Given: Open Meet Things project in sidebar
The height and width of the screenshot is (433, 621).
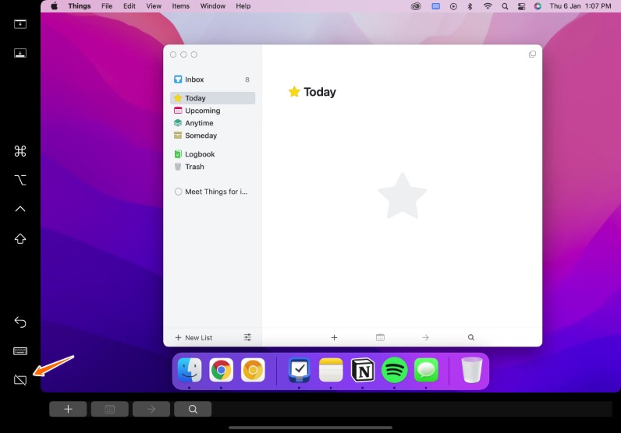Looking at the screenshot, I should click(x=212, y=192).
